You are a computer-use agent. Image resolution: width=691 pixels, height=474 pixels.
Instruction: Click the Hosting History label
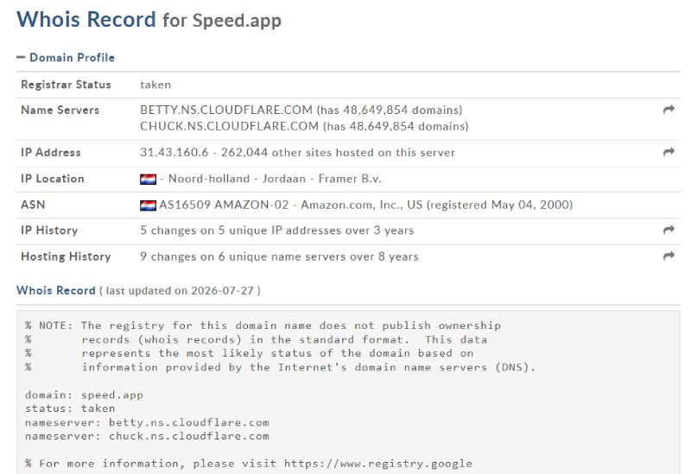click(67, 256)
